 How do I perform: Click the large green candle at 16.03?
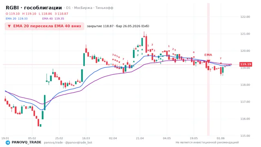tap(84, 60)
